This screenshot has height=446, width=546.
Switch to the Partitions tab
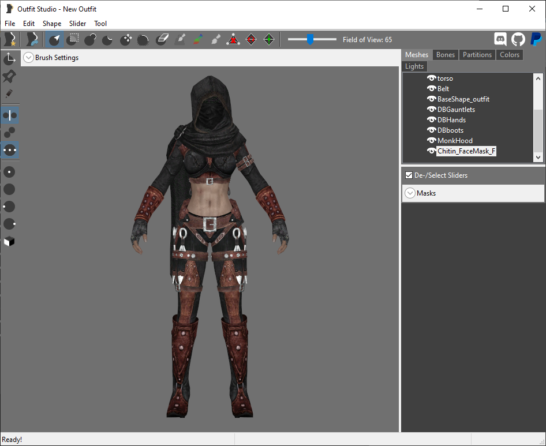point(477,55)
